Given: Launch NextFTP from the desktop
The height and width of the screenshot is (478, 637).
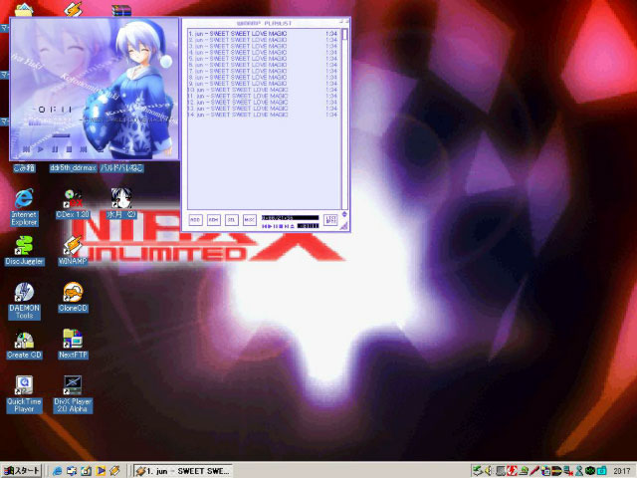Looking at the screenshot, I should [73, 340].
